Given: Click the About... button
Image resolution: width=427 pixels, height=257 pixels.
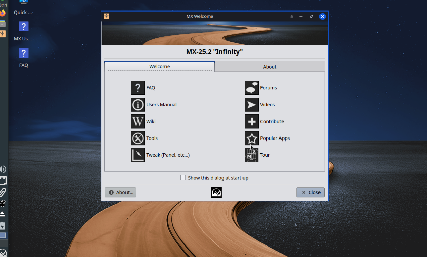Looking at the screenshot, I should tap(120, 192).
